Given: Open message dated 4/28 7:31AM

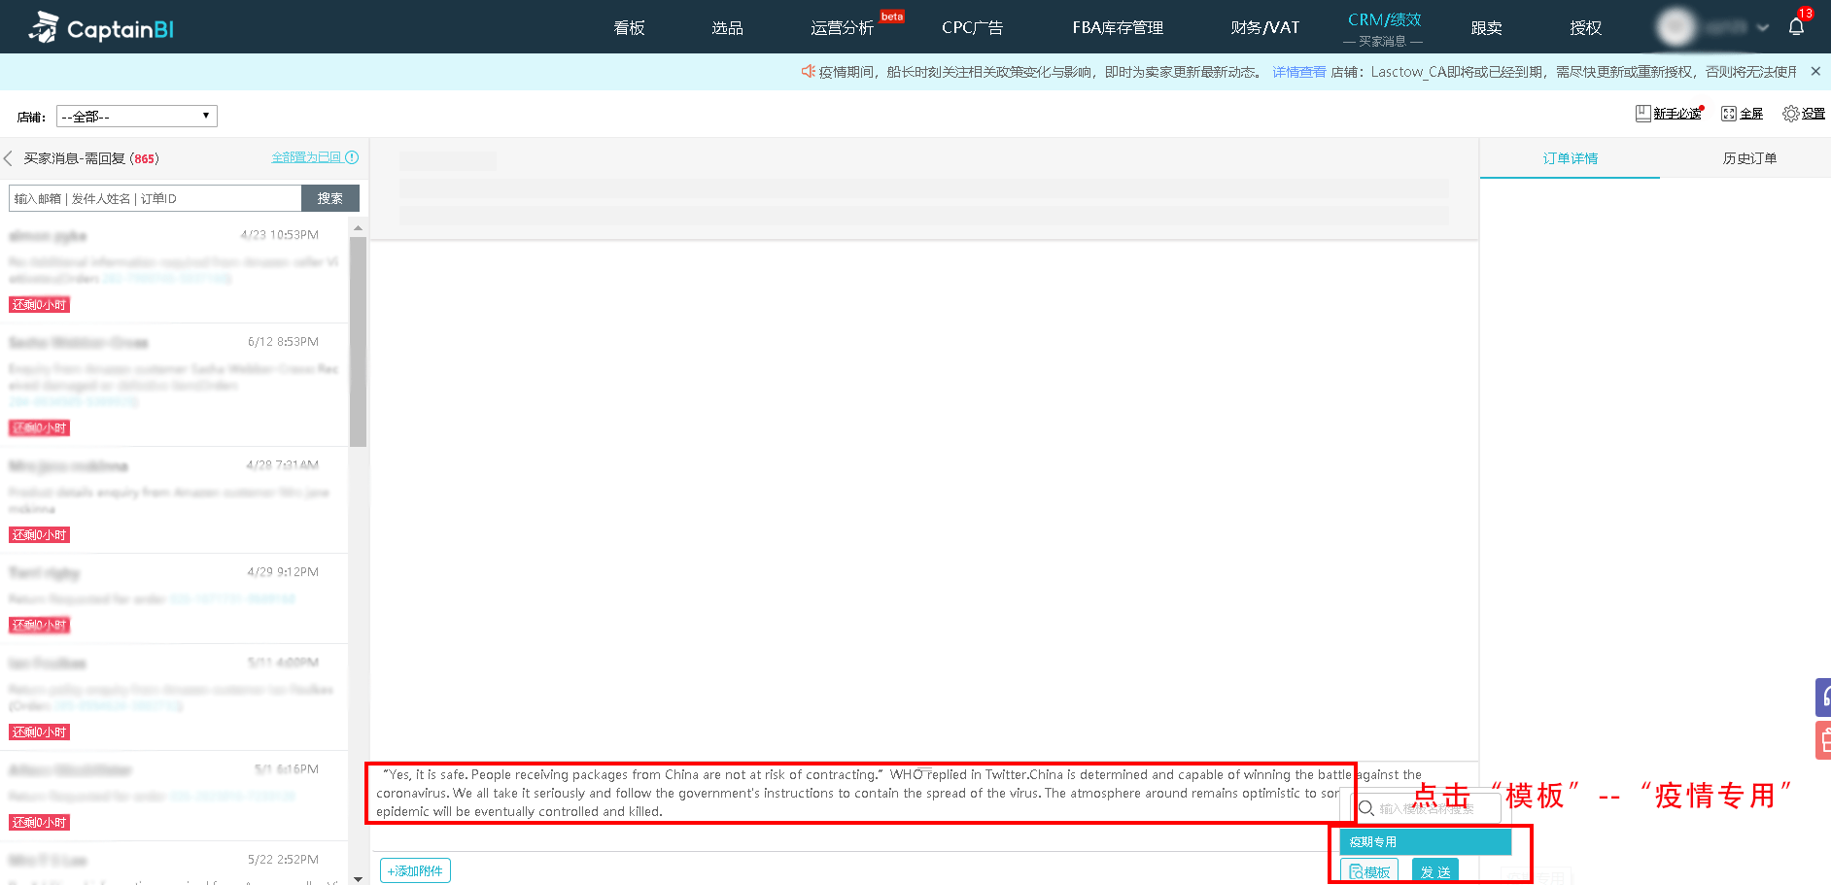Looking at the screenshot, I should (174, 501).
